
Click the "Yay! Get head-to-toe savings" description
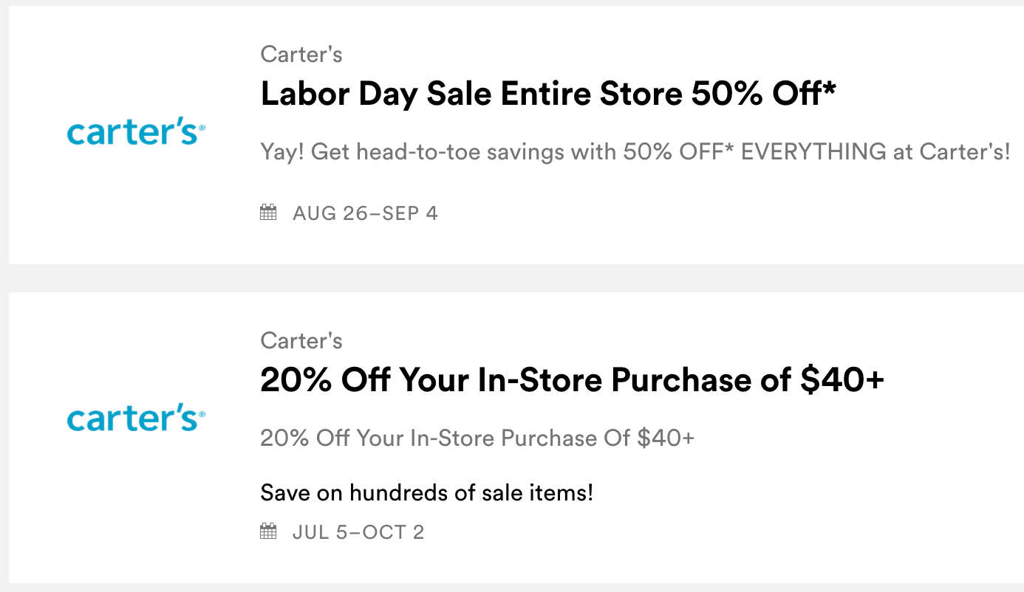[x=635, y=152]
